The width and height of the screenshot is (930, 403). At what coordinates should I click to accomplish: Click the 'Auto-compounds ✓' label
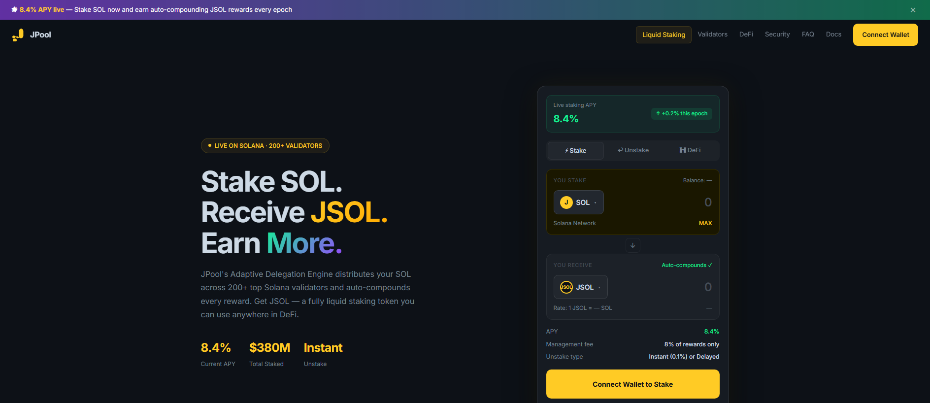687,265
